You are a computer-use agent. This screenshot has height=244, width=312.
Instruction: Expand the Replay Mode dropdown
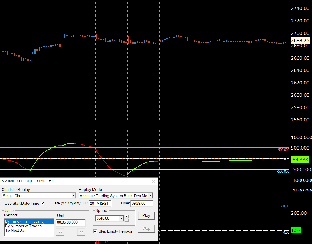click(150, 196)
